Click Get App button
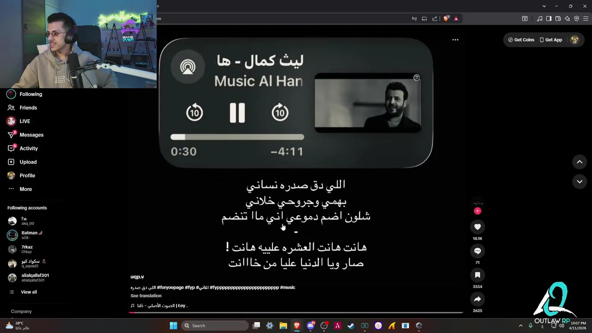Screen dimensions: 592x333 tap(551, 40)
